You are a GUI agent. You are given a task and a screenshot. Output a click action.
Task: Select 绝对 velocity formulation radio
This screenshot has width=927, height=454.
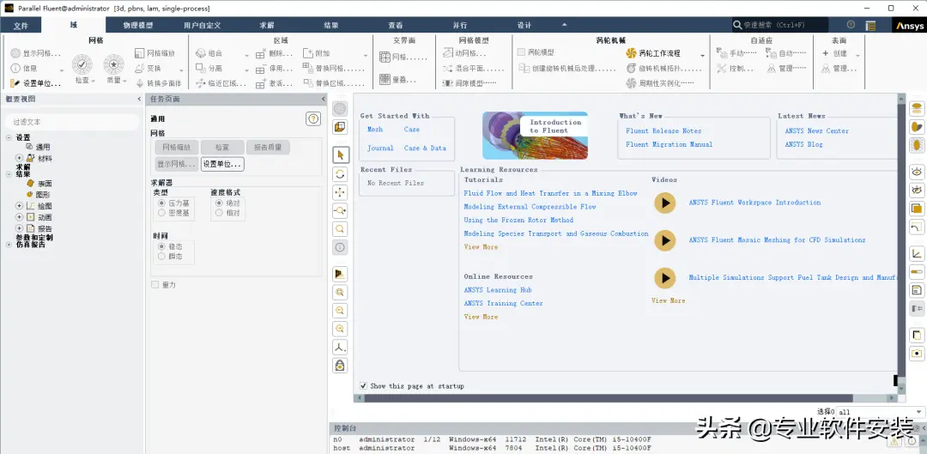tap(219, 203)
